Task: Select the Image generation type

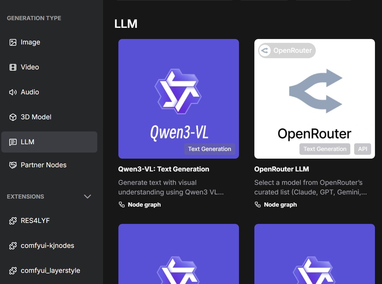Action: (49, 43)
